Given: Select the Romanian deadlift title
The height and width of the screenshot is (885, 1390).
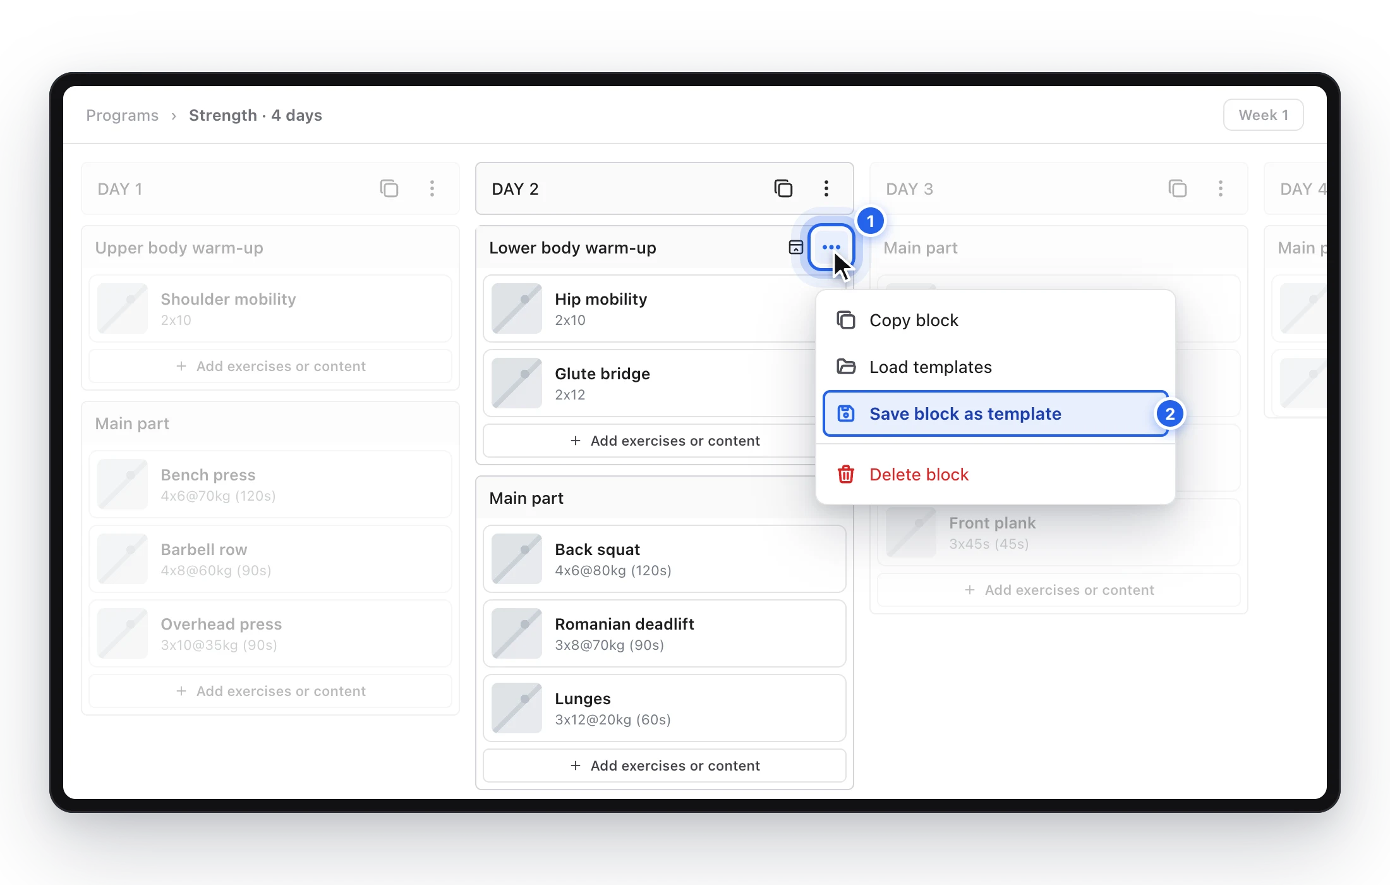Looking at the screenshot, I should [624, 624].
